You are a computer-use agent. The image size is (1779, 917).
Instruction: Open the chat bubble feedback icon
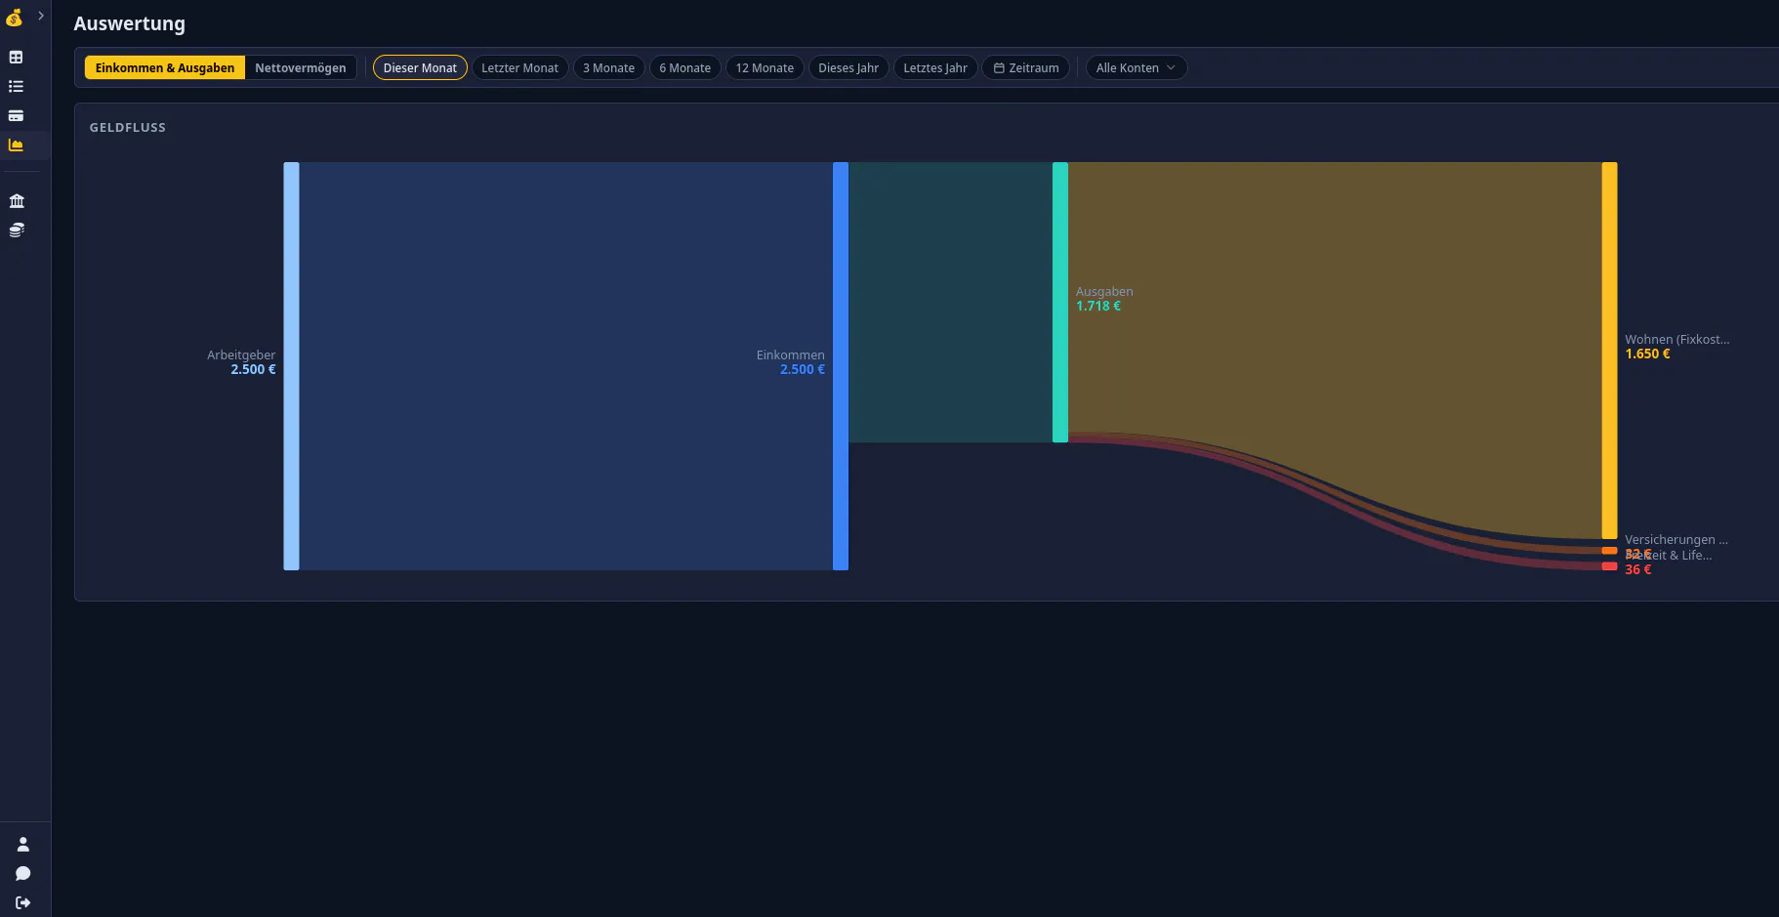(23, 874)
